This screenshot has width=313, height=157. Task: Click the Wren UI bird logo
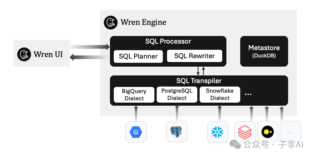click(x=24, y=54)
